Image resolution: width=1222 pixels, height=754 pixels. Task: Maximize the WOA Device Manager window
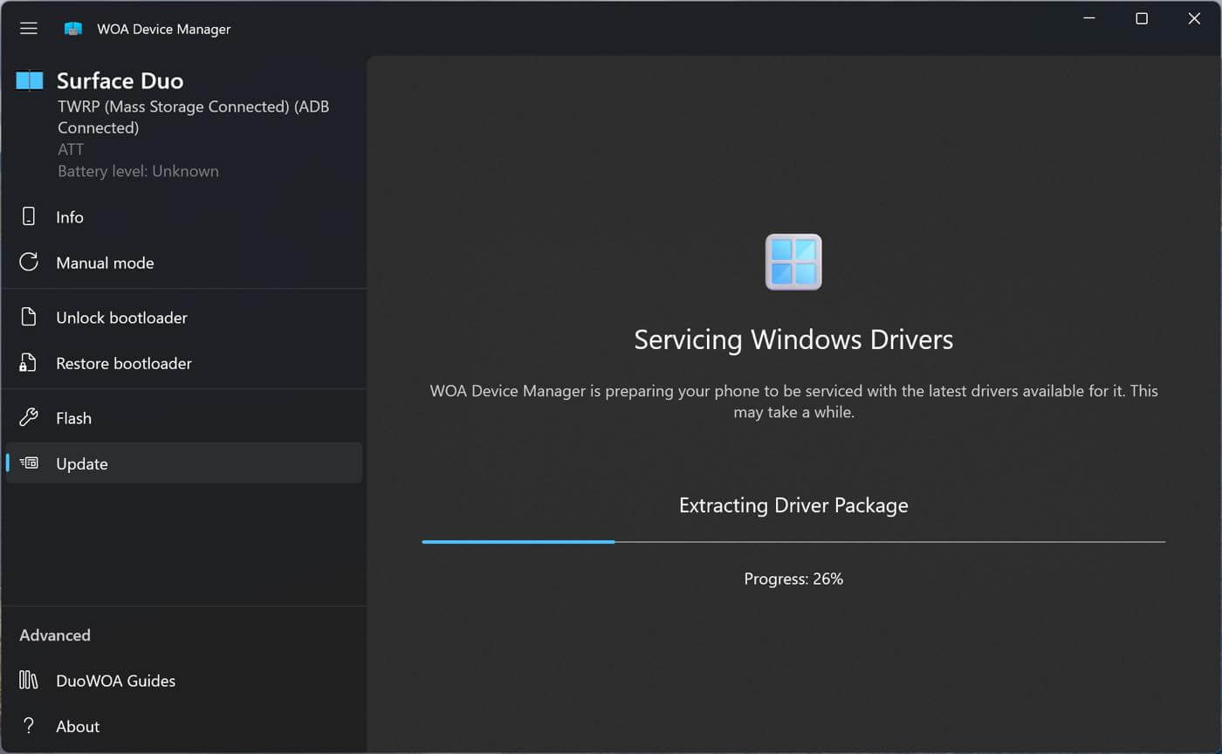(1142, 18)
